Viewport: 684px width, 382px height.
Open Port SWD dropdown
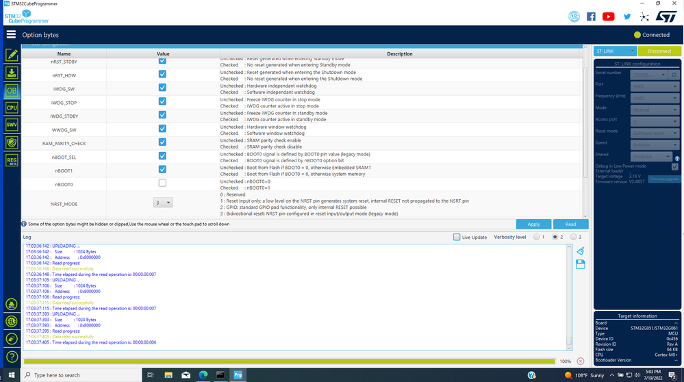pyautogui.click(x=655, y=86)
